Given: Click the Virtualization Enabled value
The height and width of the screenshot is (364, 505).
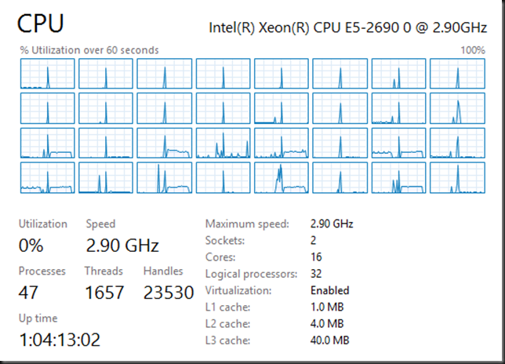Looking at the screenshot, I should tap(330, 290).
